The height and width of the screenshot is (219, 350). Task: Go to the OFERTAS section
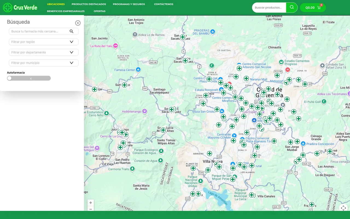pos(100,11)
